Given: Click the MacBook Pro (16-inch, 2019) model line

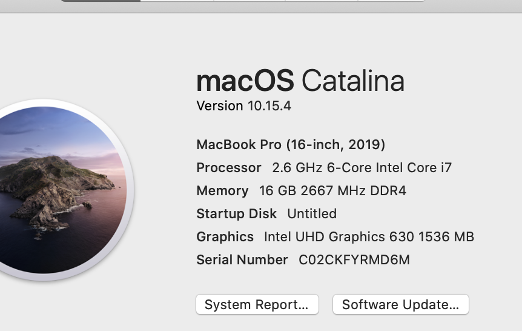Looking at the screenshot, I should pos(291,145).
